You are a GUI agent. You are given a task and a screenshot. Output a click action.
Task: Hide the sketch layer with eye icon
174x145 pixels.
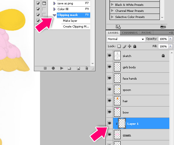coord(109,56)
